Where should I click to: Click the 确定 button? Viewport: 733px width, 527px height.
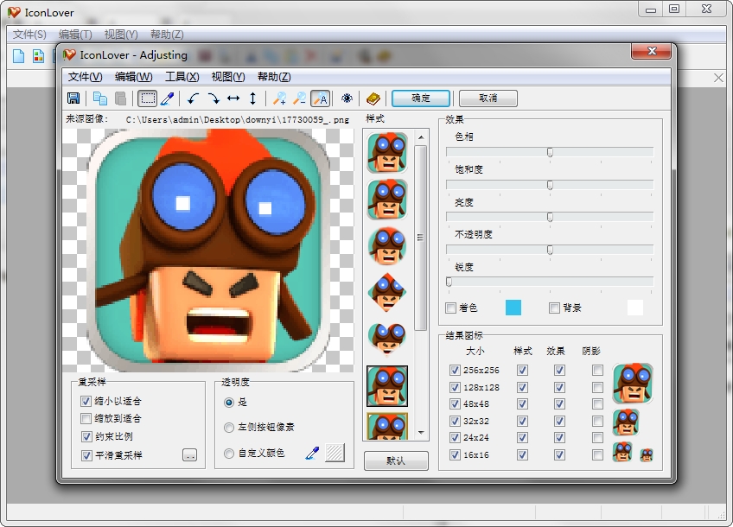click(x=420, y=98)
